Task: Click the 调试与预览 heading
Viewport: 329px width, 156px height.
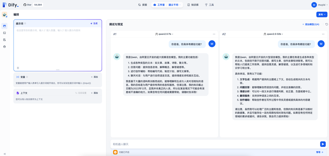Action: tap(116, 24)
